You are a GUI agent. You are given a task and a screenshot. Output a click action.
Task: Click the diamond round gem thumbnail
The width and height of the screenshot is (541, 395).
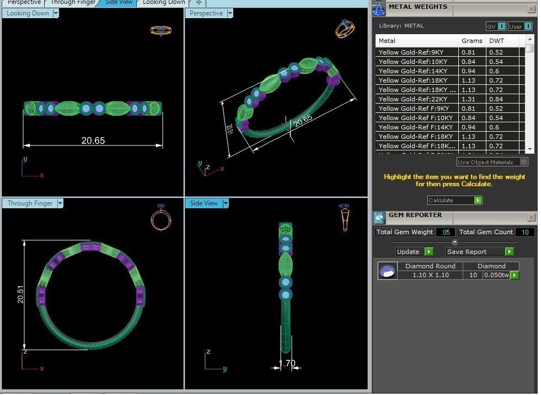click(387, 270)
